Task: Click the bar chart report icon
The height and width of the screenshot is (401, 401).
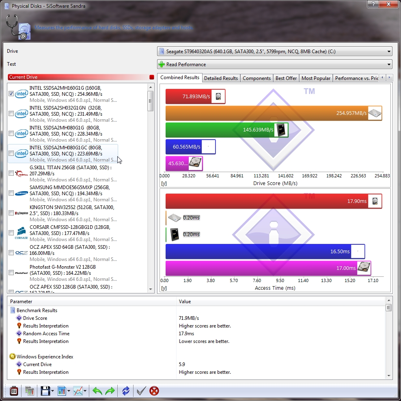Action: [x=62, y=391]
